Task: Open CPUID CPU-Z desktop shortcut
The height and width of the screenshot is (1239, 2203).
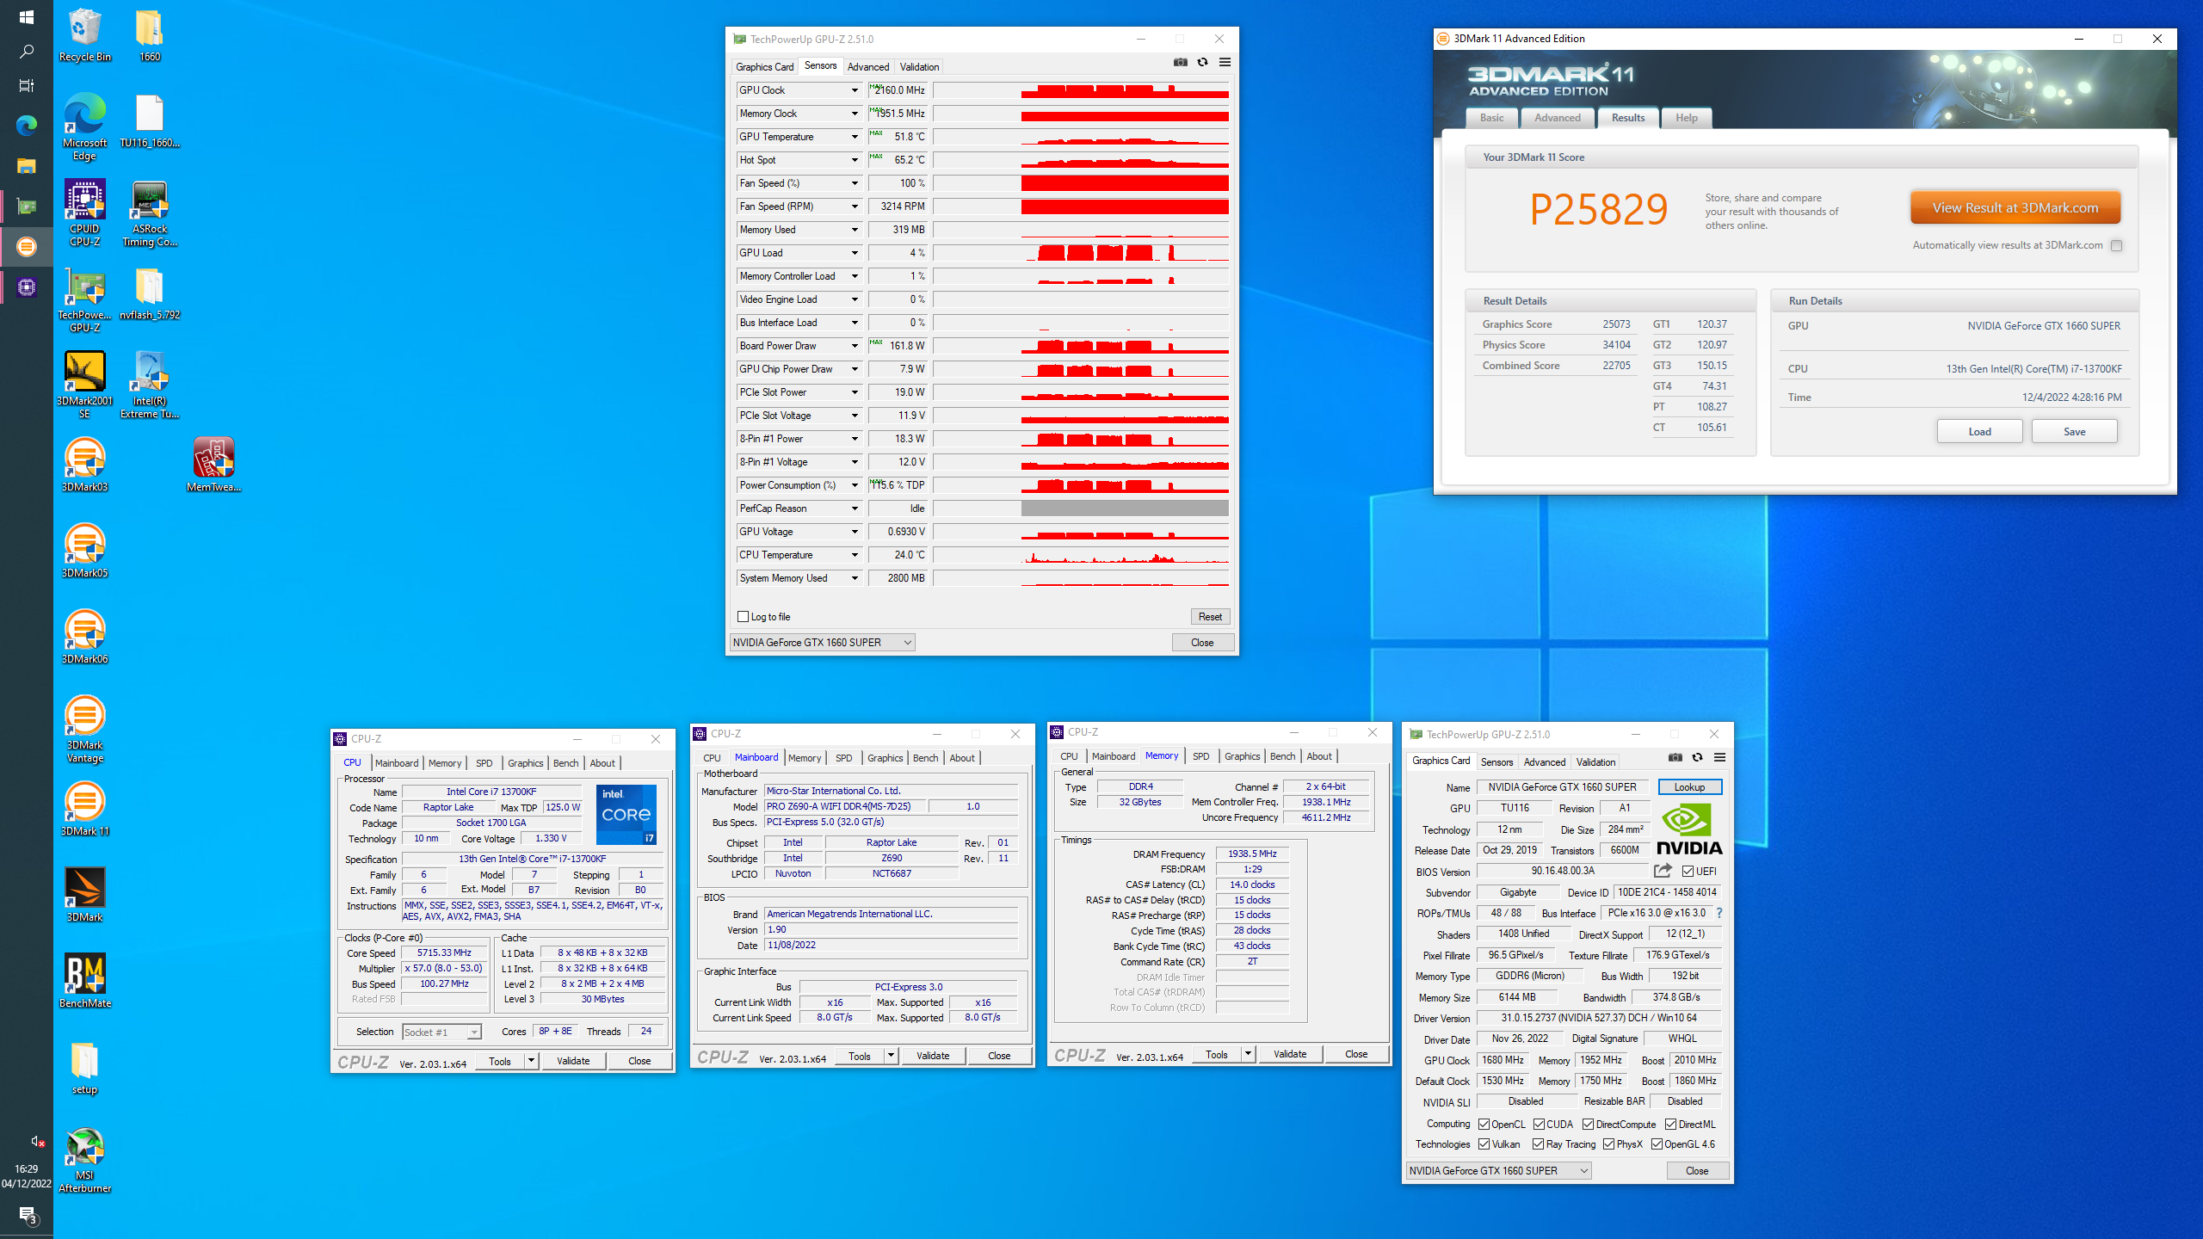Action: 84,213
